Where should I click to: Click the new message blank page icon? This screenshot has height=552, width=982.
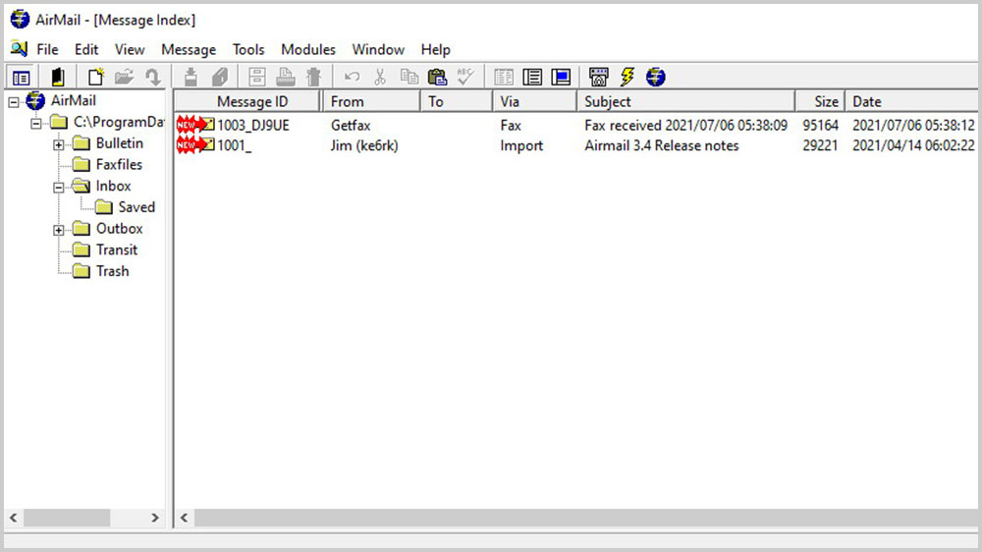coord(96,77)
